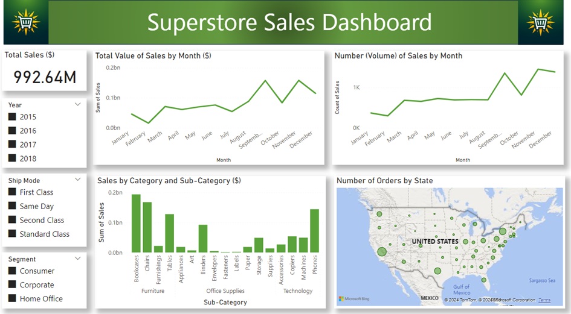Click the 'Furniture' category axis label
Viewport: 571px width, 314px height.
pyautogui.click(x=153, y=290)
